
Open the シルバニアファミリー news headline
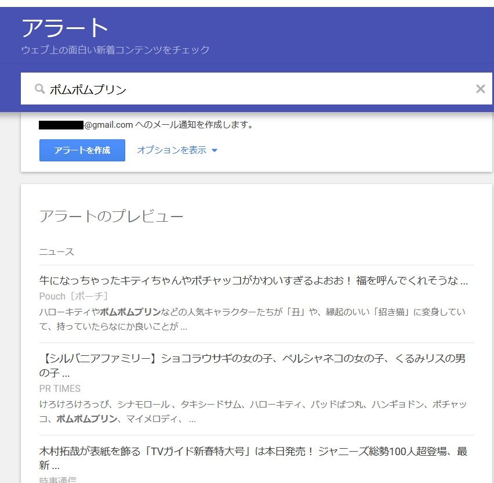[x=252, y=365]
